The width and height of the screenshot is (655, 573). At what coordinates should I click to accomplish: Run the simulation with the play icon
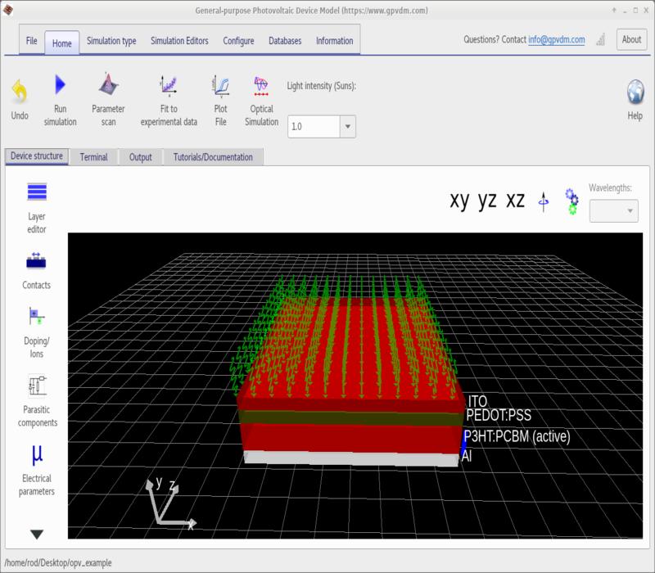60,85
